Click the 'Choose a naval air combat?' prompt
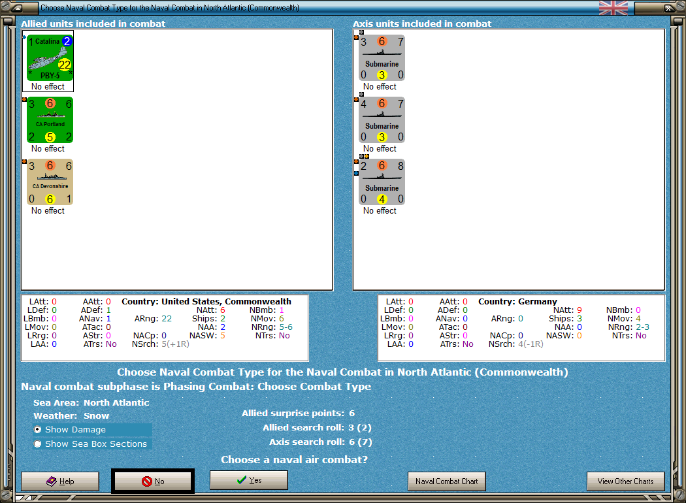The width and height of the screenshot is (686, 503). 295,460
